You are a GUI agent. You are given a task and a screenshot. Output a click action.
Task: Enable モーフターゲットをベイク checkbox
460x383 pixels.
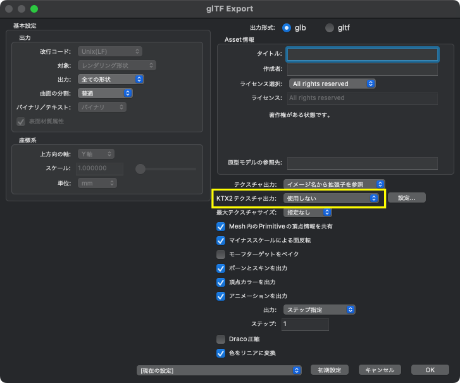tap(221, 254)
